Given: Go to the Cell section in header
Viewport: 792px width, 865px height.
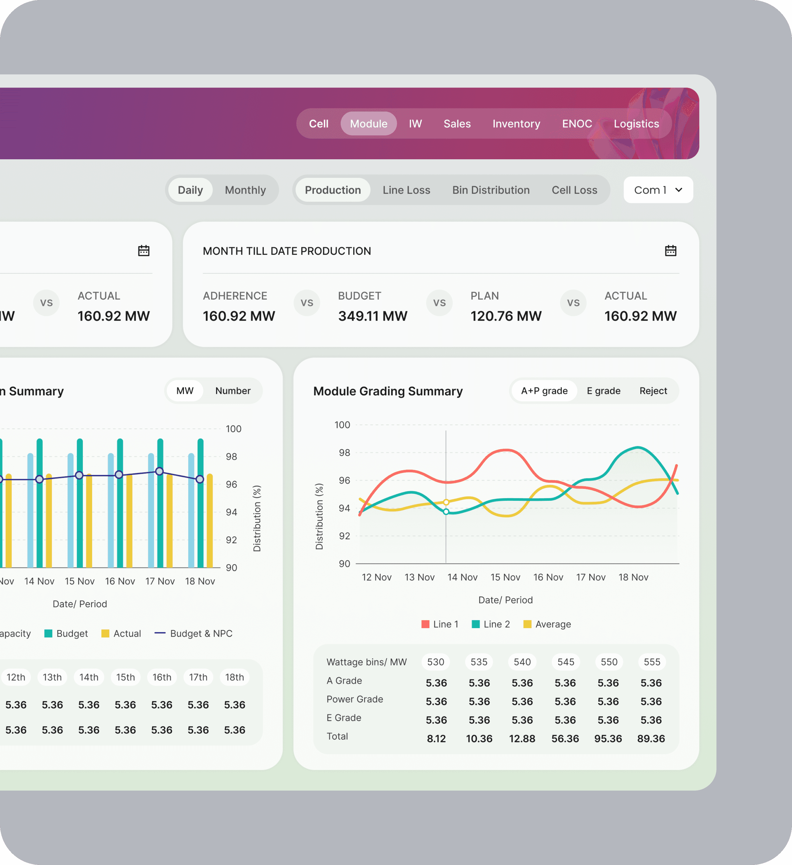Looking at the screenshot, I should [x=319, y=124].
